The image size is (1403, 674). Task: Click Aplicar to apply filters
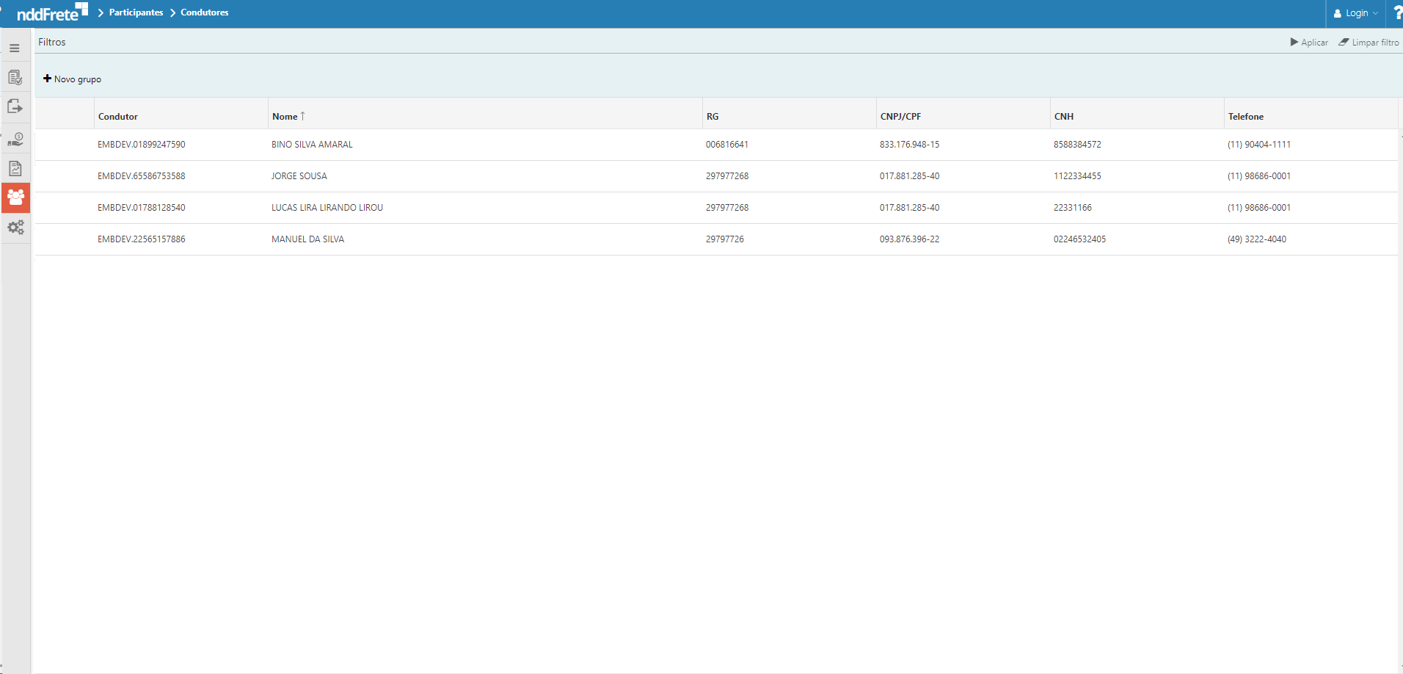point(1309,43)
